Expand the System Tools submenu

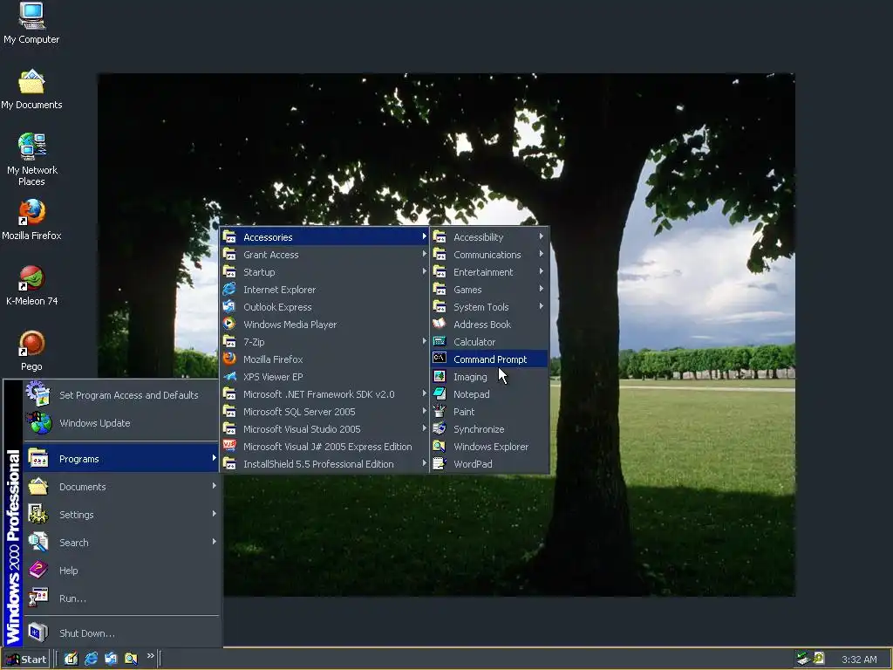pos(490,306)
